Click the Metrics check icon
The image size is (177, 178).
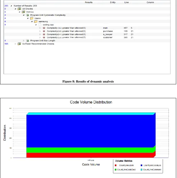(23, 12)
